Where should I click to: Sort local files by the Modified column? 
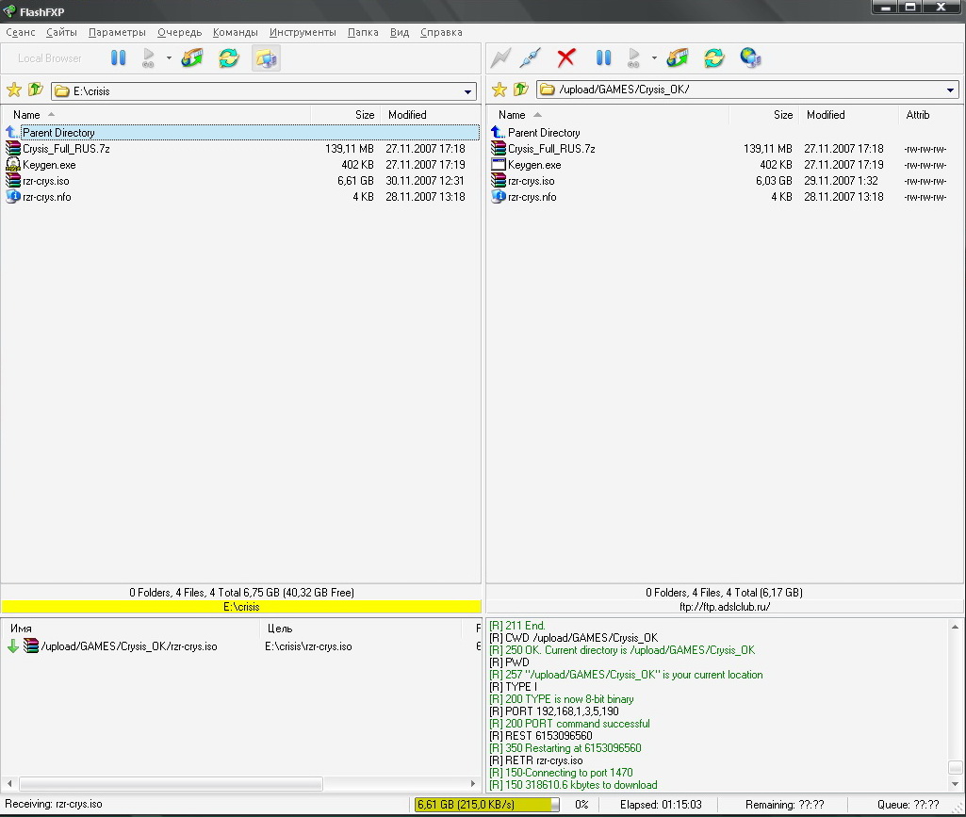(430, 115)
